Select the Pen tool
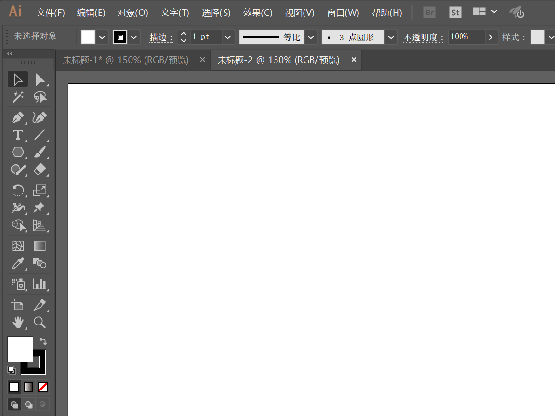The image size is (555, 416). 18,117
